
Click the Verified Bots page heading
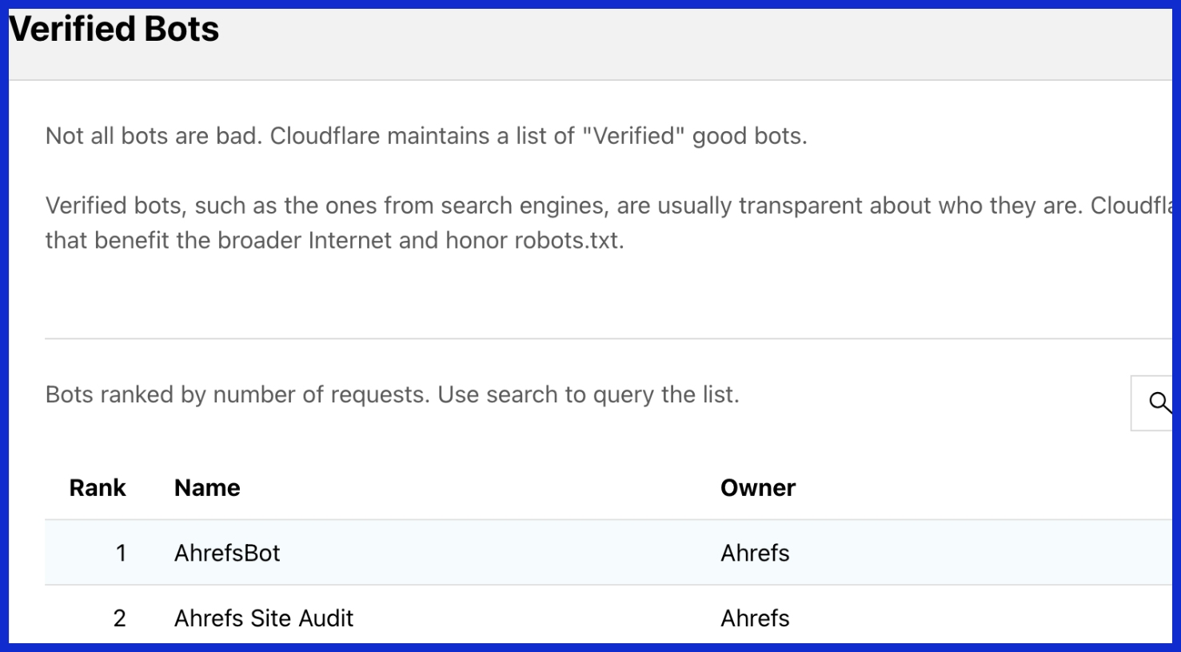point(114,30)
